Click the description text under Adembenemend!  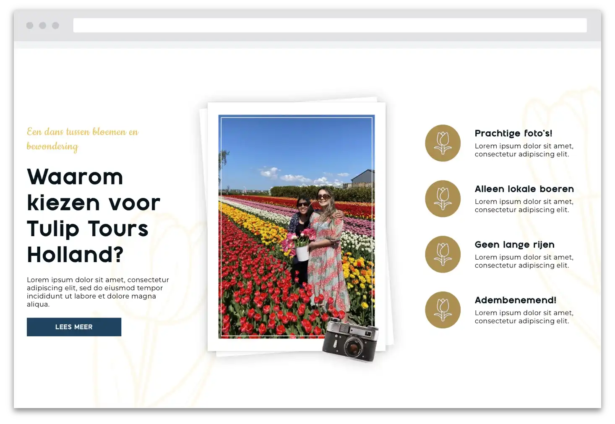click(x=524, y=317)
